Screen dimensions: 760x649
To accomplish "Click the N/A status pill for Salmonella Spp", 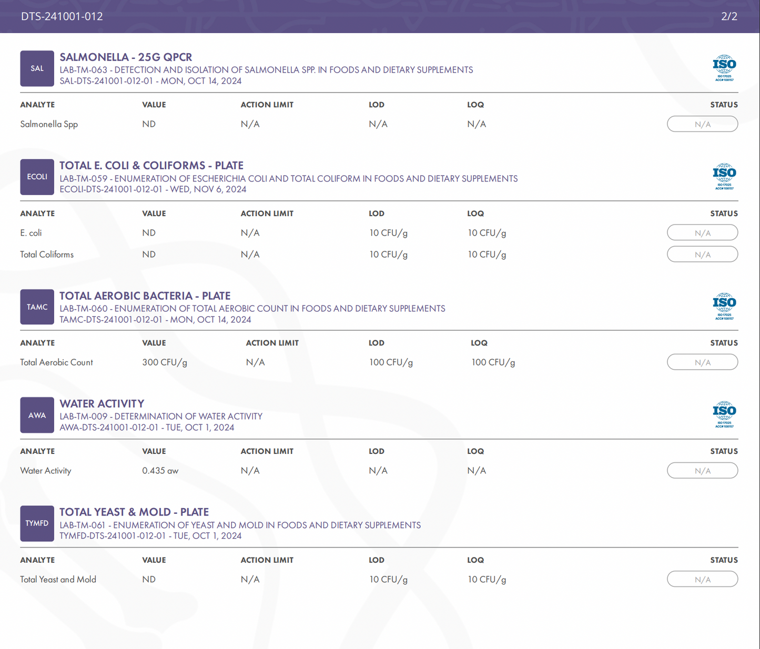I will 702,124.
